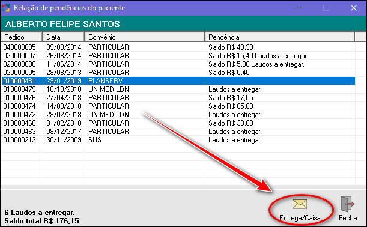Click the Pendência column header
The image size is (367, 227).
280,37
